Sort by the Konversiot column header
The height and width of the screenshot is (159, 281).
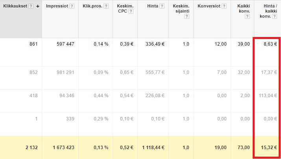point(209,6)
